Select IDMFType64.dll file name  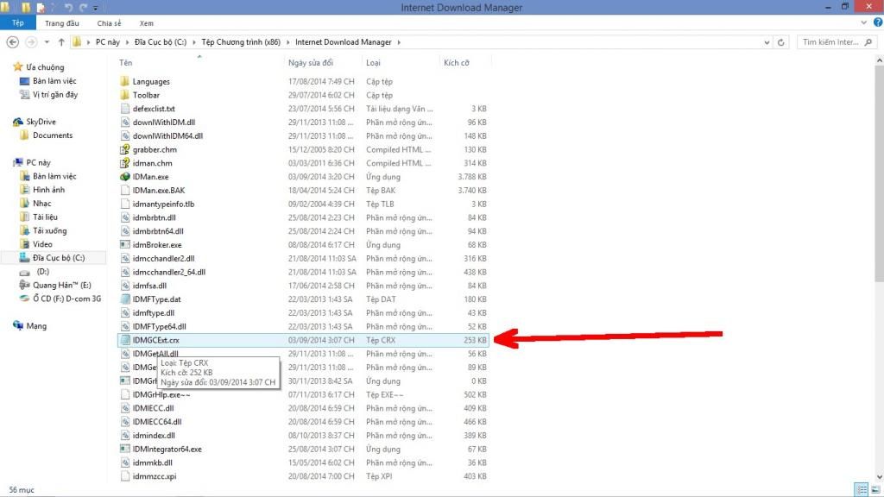(x=160, y=326)
